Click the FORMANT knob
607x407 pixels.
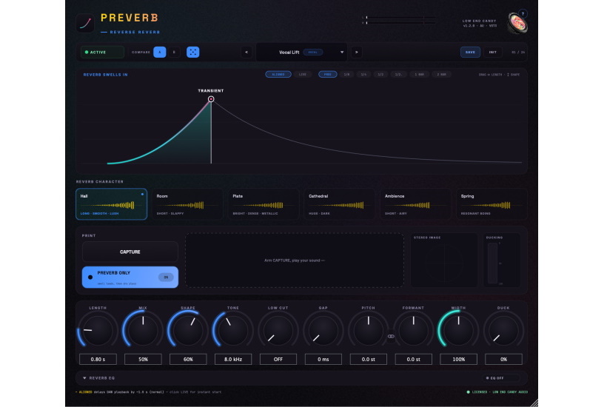pos(414,331)
